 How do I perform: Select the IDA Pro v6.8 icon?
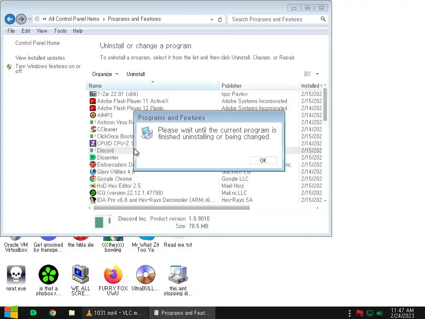click(93, 200)
